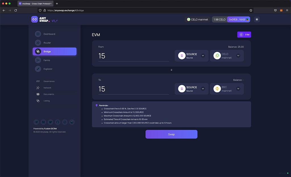
Task: Click the Fusion DCRM link
Action: pos(50,129)
